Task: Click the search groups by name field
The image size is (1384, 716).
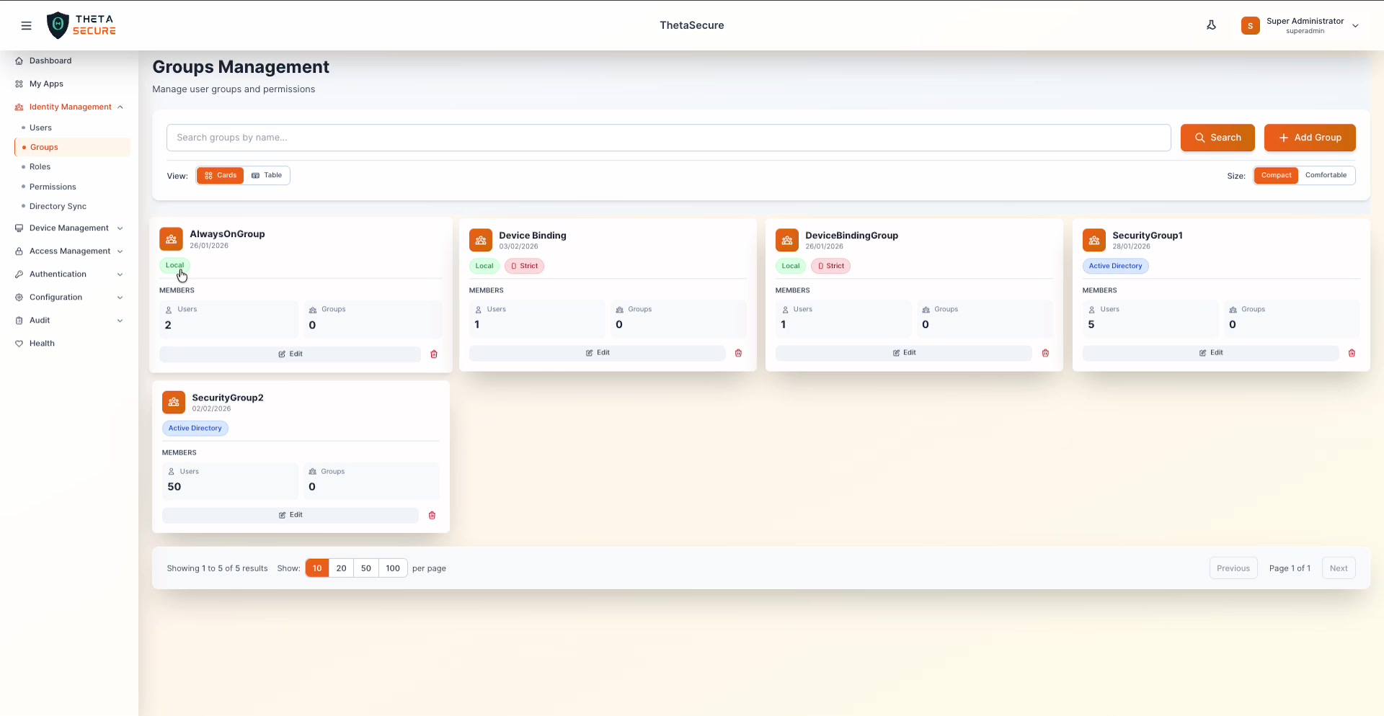Action: pyautogui.click(x=667, y=138)
